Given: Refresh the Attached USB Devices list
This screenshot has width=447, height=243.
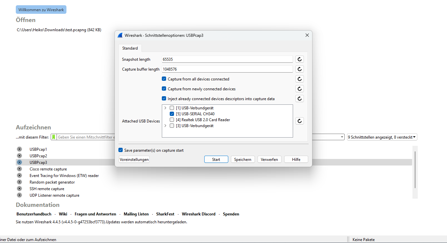Looking at the screenshot, I should click(299, 121).
